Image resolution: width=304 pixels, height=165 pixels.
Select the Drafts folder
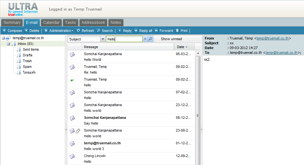click(28, 55)
